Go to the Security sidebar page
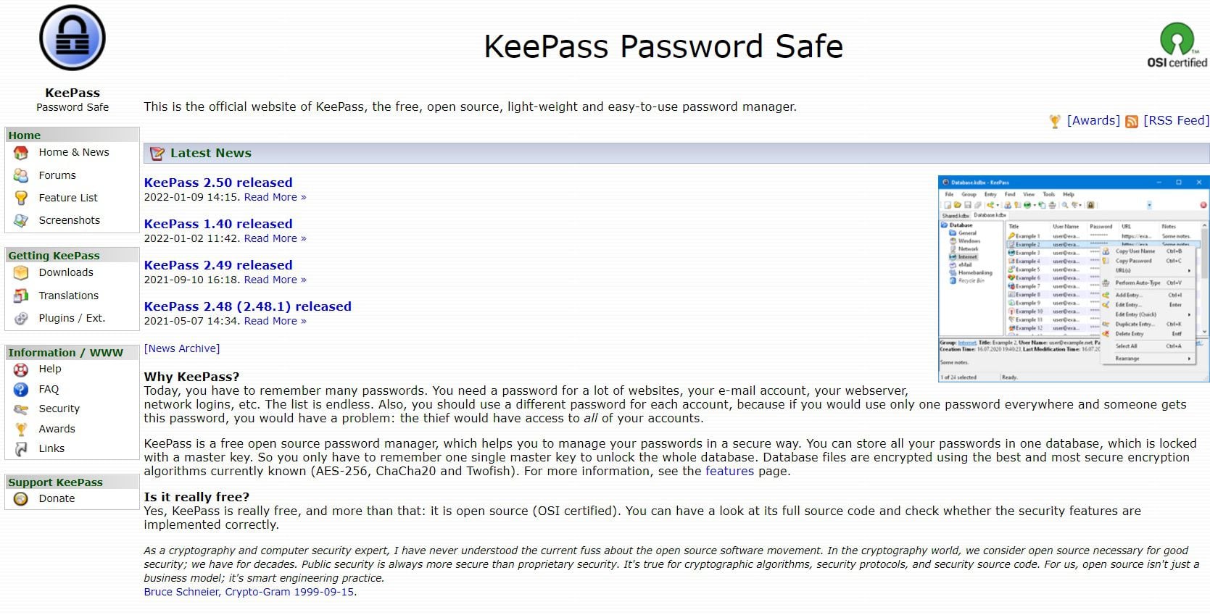The height and width of the screenshot is (615, 1210). click(59, 409)
